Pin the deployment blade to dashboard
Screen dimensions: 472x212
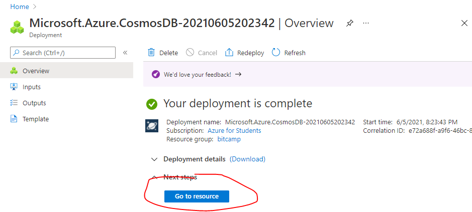pyautogui.click(x=349, y=23)
